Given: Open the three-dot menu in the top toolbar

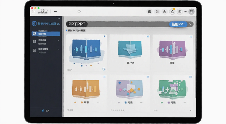Looking at the screenshot, I should coord(55,11).
